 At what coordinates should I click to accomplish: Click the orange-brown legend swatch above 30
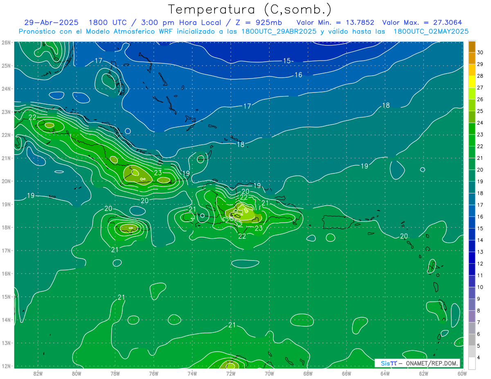click(472, 47)
